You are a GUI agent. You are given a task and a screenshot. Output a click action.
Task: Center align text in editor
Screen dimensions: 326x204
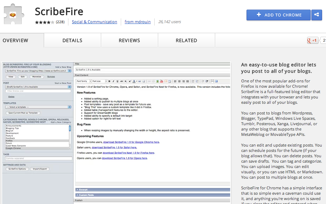pos(179,81)
